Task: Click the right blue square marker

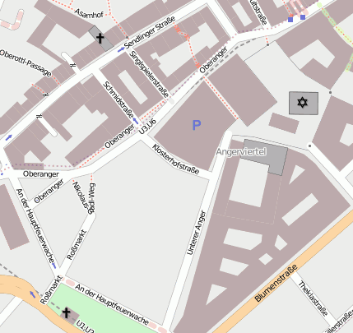Action: [x=303, y=17]
